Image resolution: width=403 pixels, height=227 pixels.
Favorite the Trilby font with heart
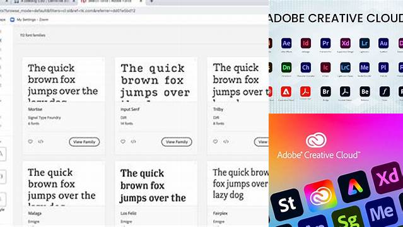point(216,141)
